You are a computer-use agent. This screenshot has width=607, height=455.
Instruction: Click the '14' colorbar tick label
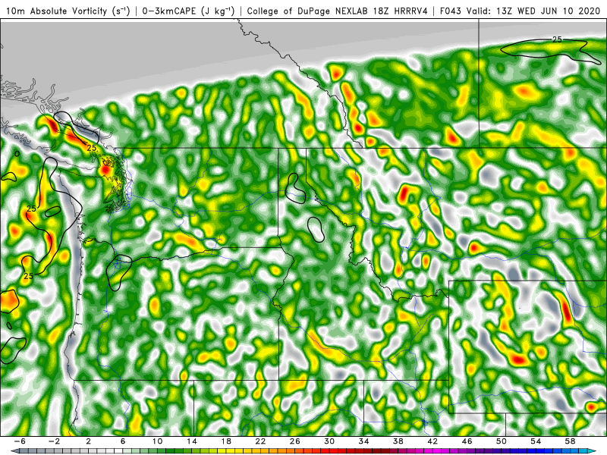click(x=192, y=441)
